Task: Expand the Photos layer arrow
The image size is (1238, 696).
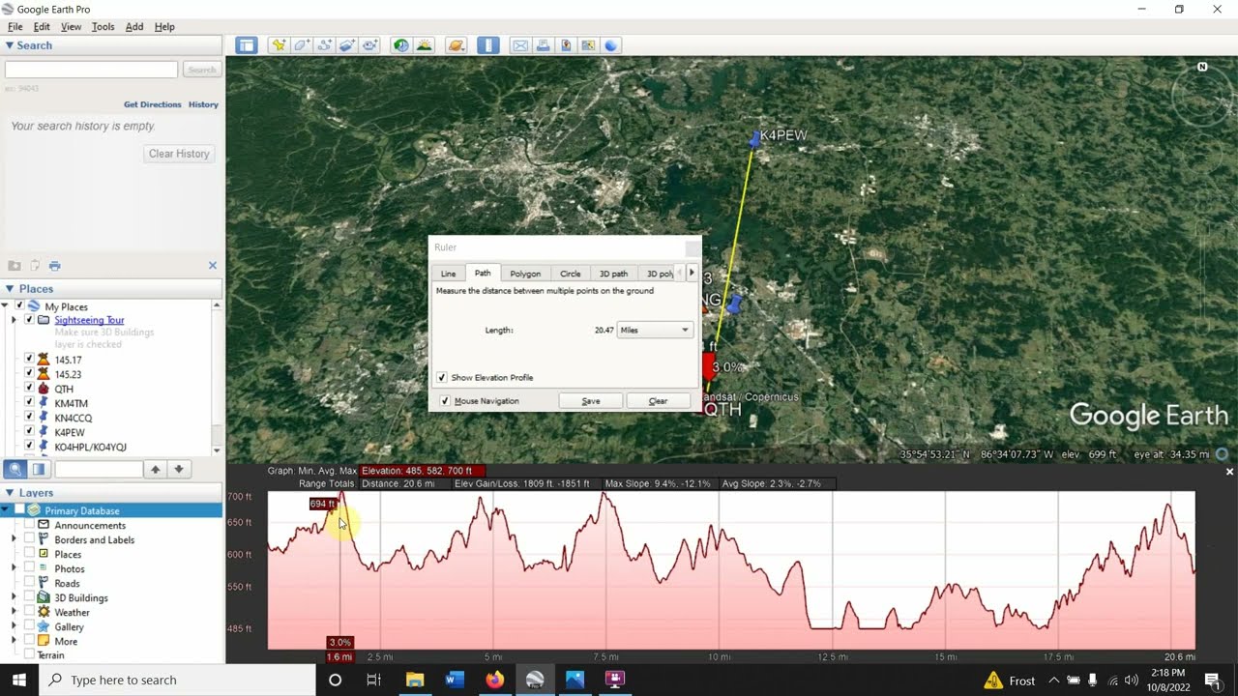Action: coord(14,568)
